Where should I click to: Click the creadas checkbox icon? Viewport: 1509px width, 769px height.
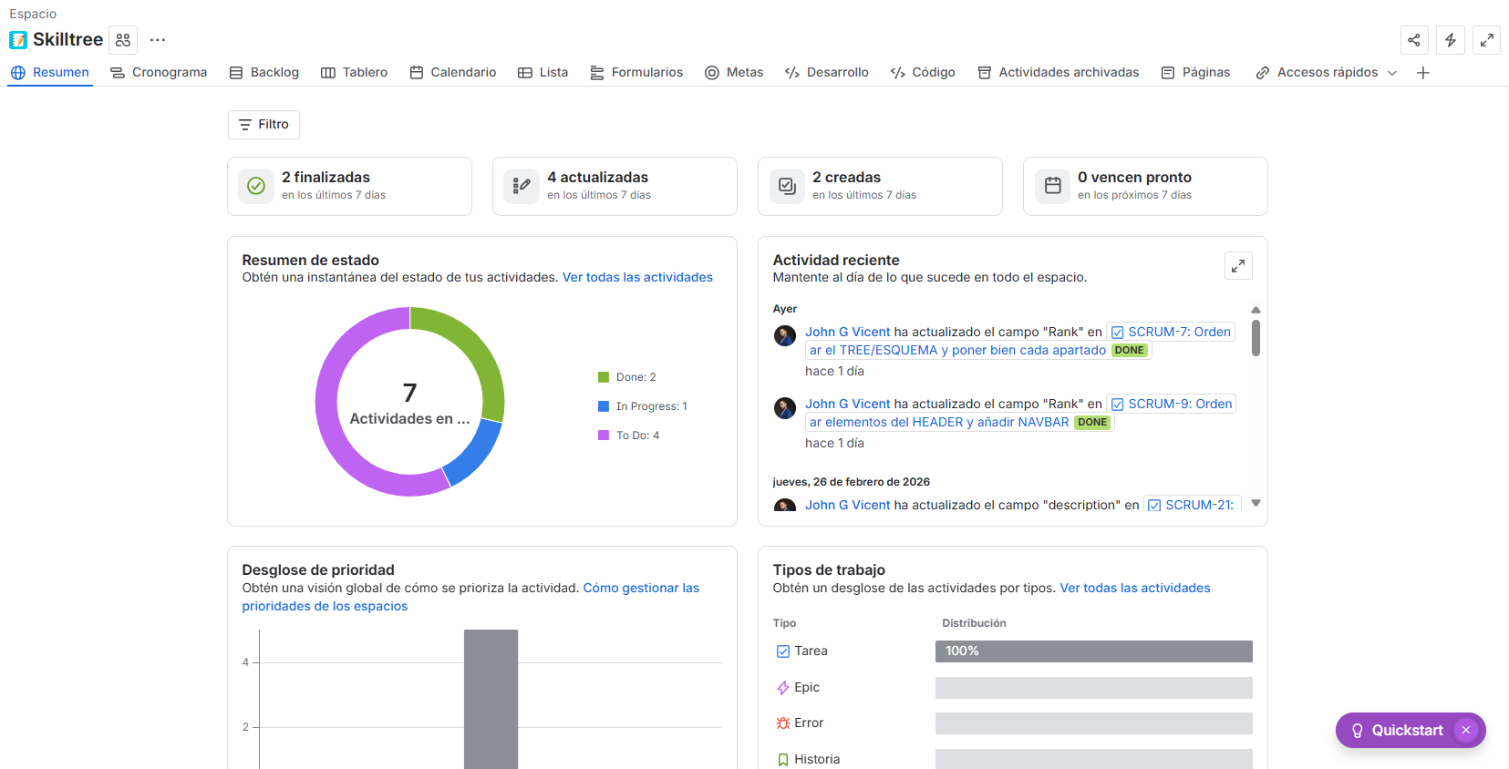[787, 186]
